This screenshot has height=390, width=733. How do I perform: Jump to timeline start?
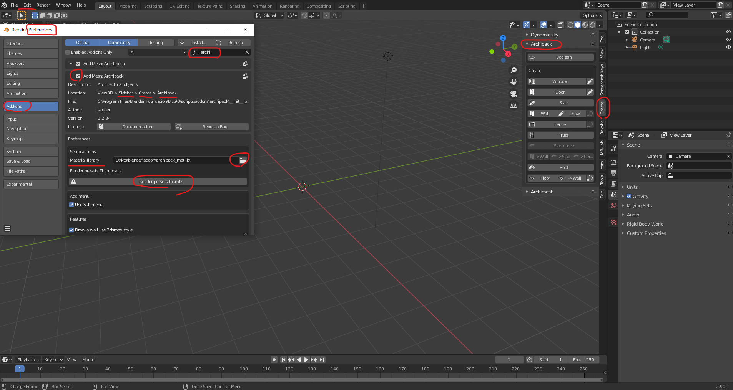(283, 360)
